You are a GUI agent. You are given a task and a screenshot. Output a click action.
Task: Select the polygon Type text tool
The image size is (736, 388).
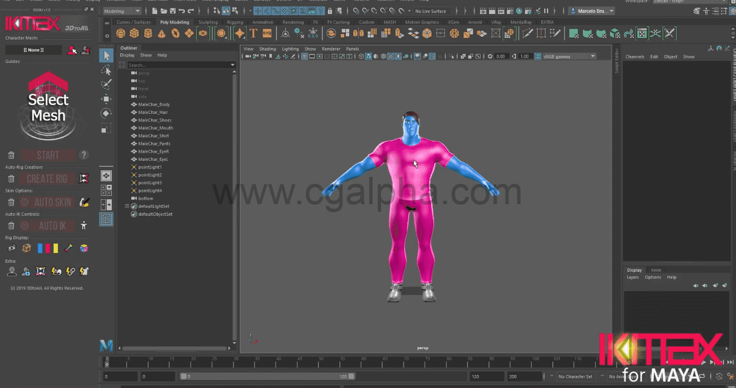[253, 33]
